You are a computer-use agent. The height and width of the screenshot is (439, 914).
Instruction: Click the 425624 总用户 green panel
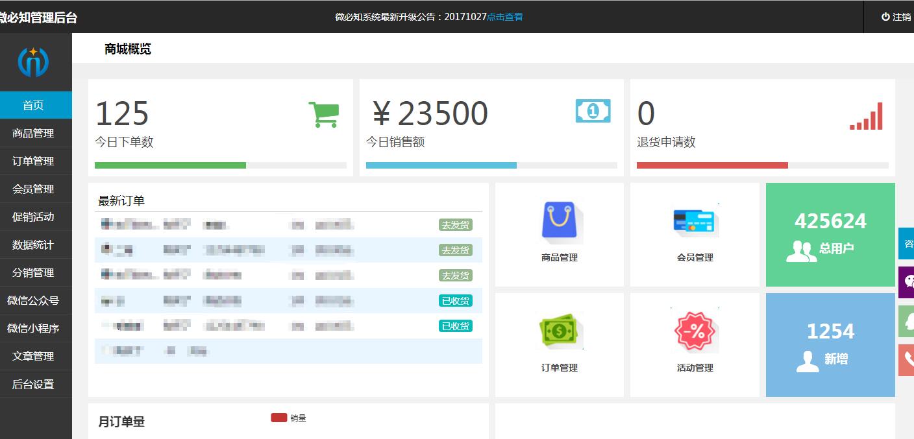tap(830, 234)
